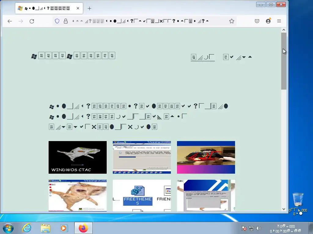The image size is (313, 234).
Task: Click the page scrollbar down arrow
Action: (284, 209)
